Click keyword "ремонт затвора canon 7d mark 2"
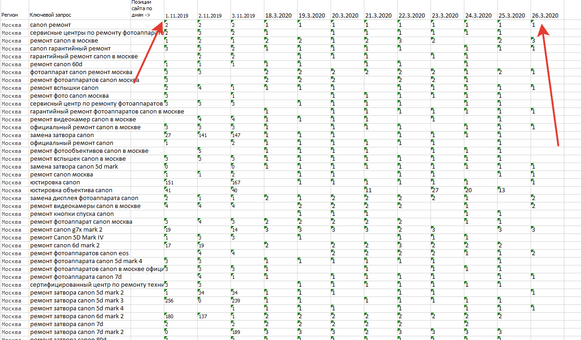581x340 pixels. (77, 332)
